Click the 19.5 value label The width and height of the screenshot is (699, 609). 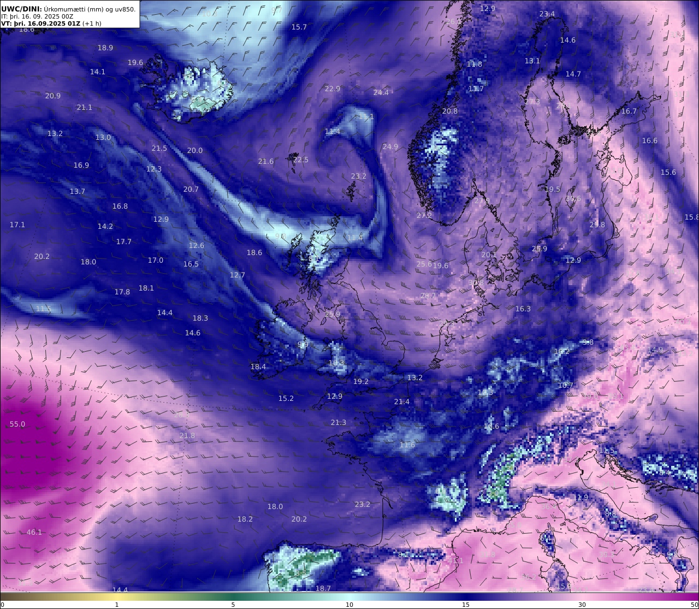(553, 189)
